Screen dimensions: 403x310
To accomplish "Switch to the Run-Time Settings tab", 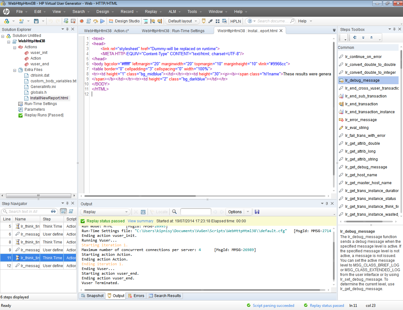I will pyautogui.click(x=173, y=31).
